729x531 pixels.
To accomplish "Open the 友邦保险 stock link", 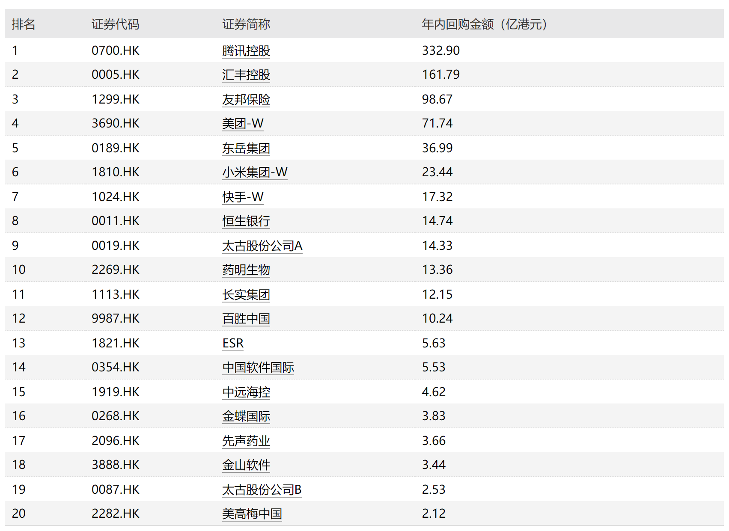I will point(246,99).
